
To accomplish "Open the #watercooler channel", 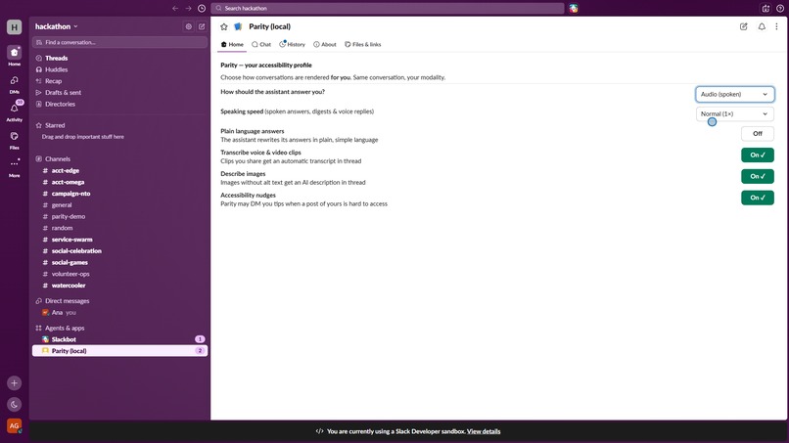I will [119, 286].
